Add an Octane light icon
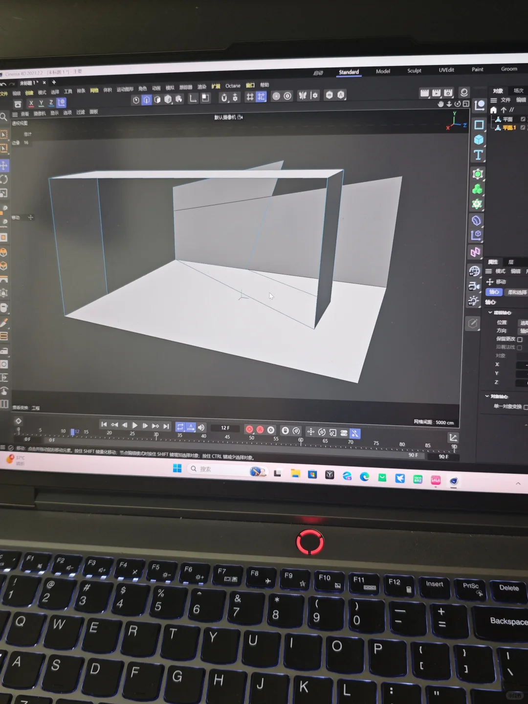The width and height of the screenshot is (528, 704). point(474,301)
